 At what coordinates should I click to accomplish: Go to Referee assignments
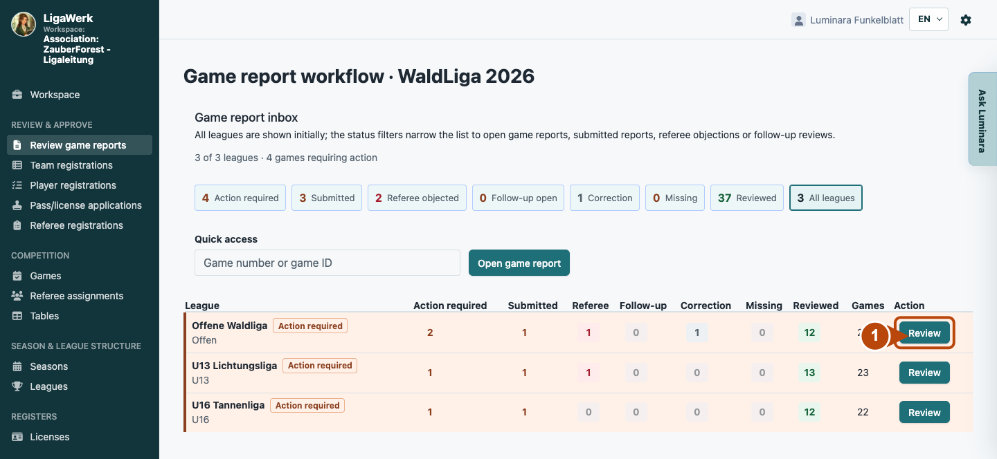(80, 296)
